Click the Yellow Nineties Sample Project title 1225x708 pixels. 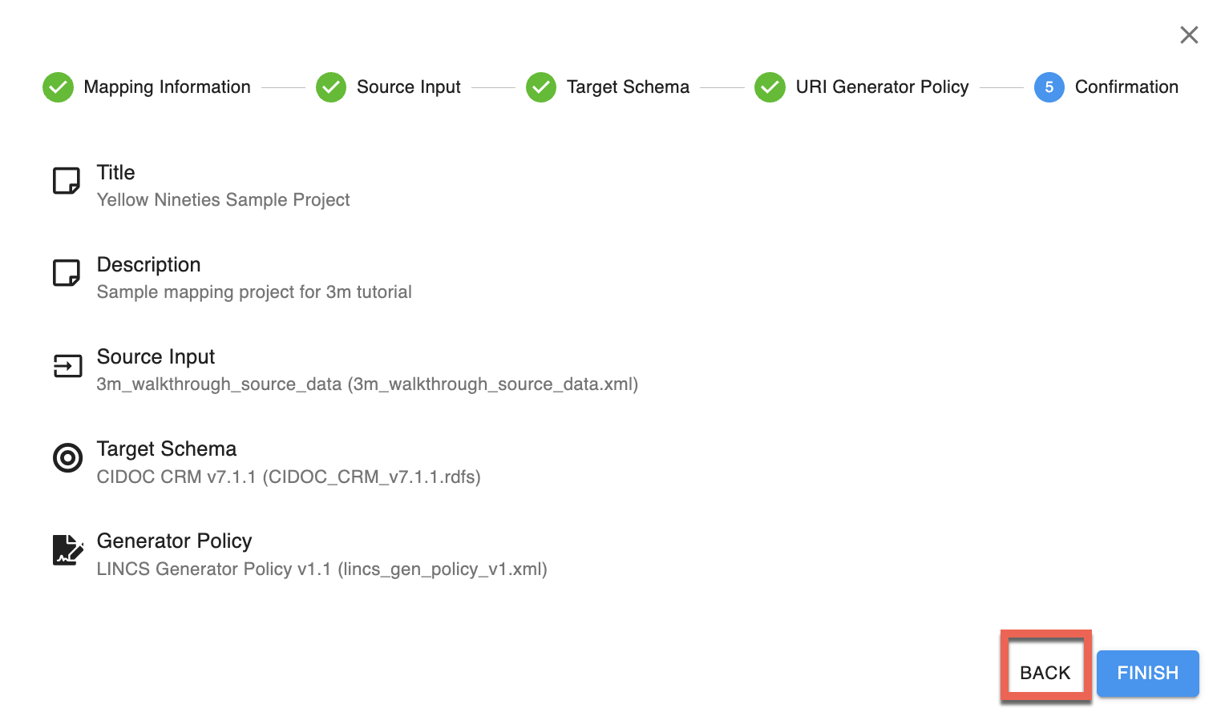pos(223,200)
